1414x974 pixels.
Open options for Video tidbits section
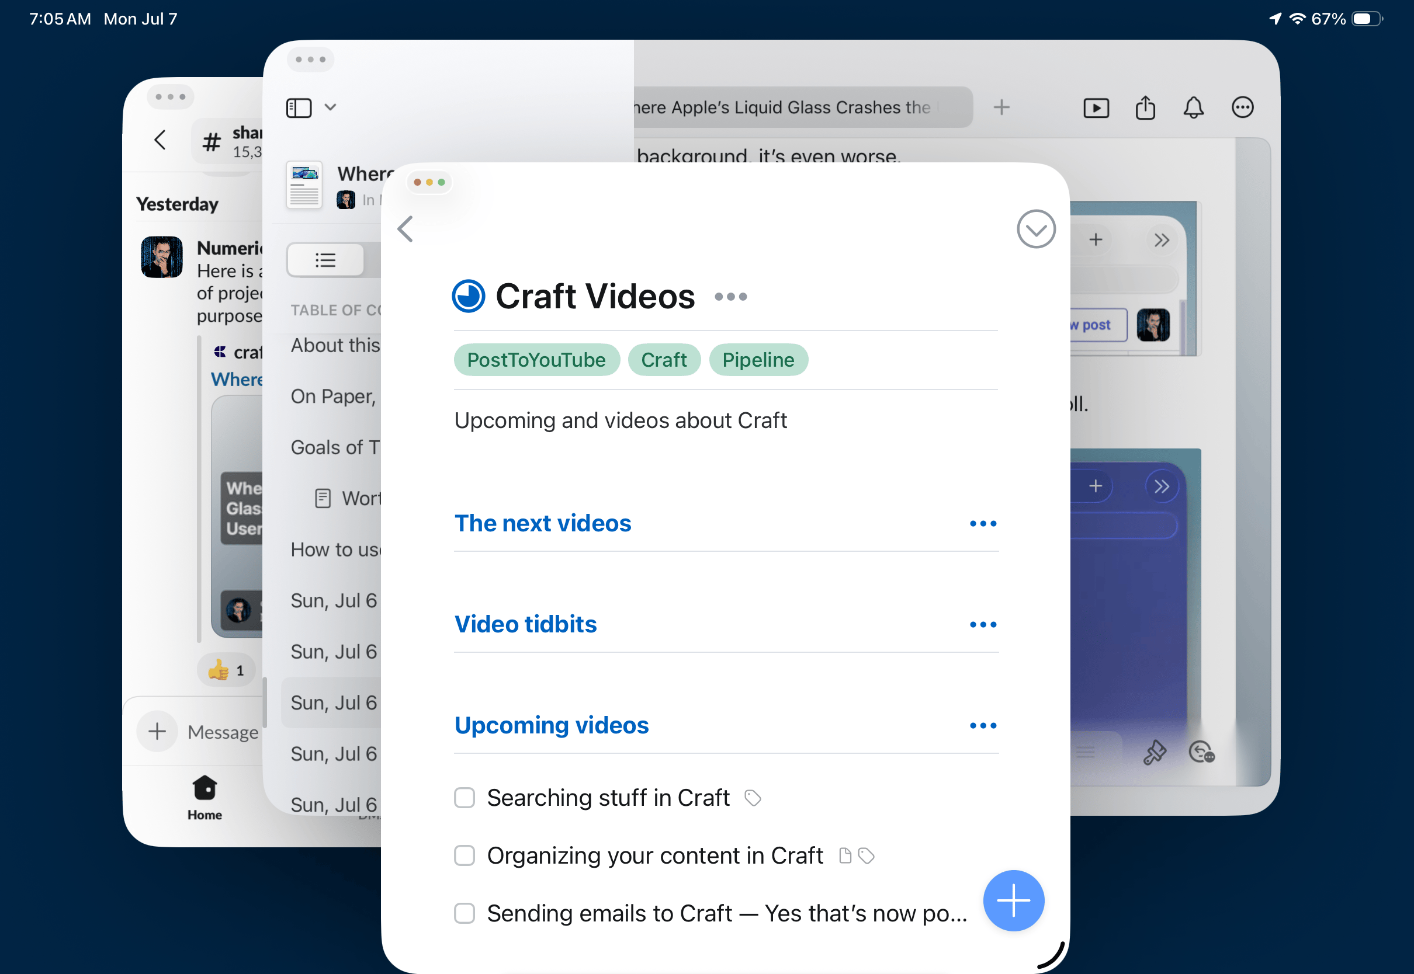[982, 624]
